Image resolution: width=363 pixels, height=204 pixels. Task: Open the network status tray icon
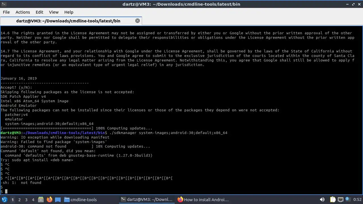tap(341, 199)
